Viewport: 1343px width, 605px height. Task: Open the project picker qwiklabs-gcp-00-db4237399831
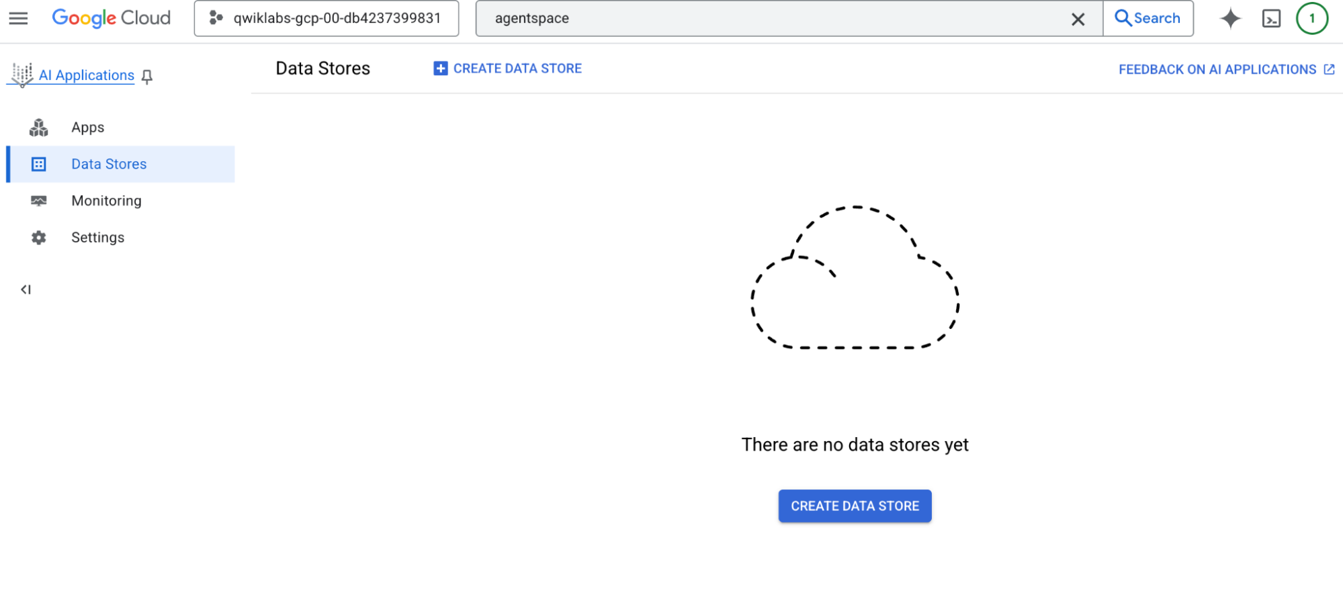point(327,18)
